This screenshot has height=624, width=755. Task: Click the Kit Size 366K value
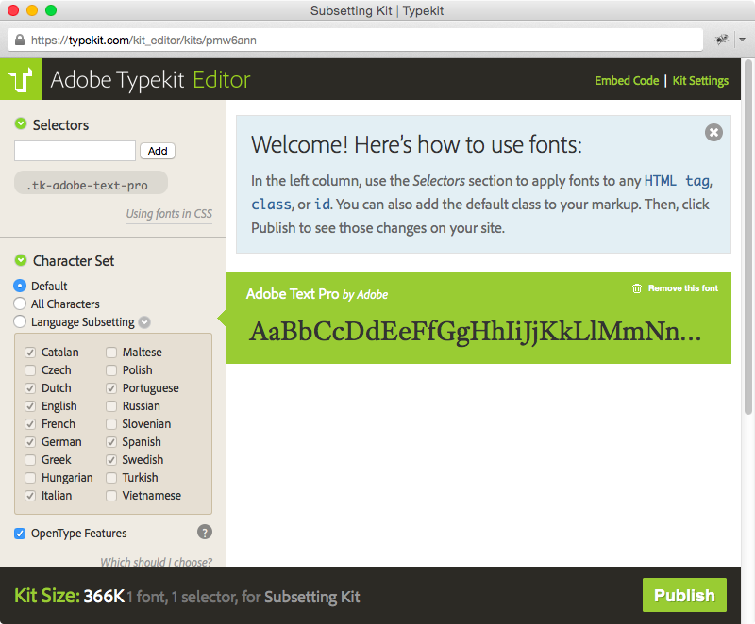point(104,596)
